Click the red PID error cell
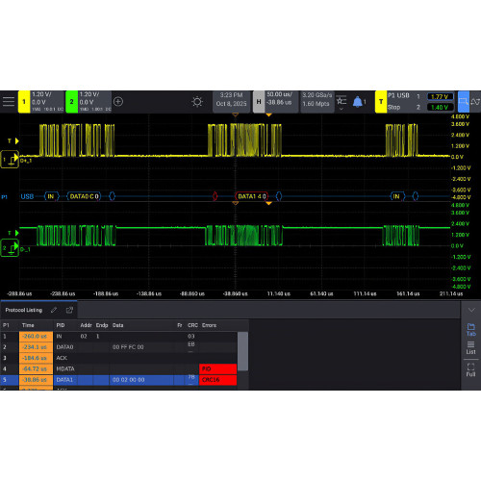This screenshot has width=481, height=481. tap(217, 368)
